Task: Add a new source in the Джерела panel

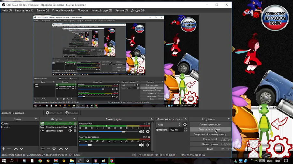Action: point(43,149)
